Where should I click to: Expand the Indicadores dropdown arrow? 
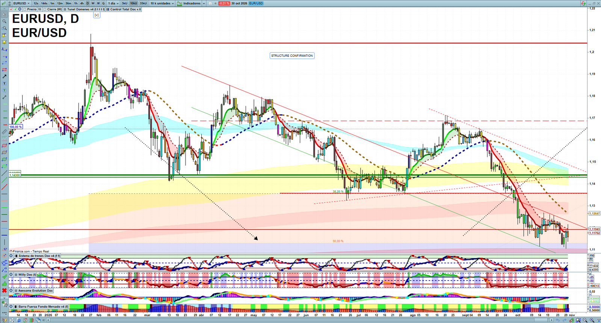(x=204, y=3)
